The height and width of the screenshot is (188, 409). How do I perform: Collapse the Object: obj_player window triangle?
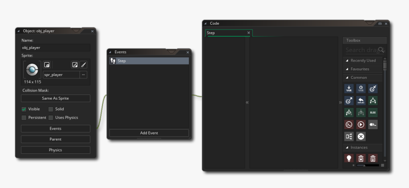(19, 31)
